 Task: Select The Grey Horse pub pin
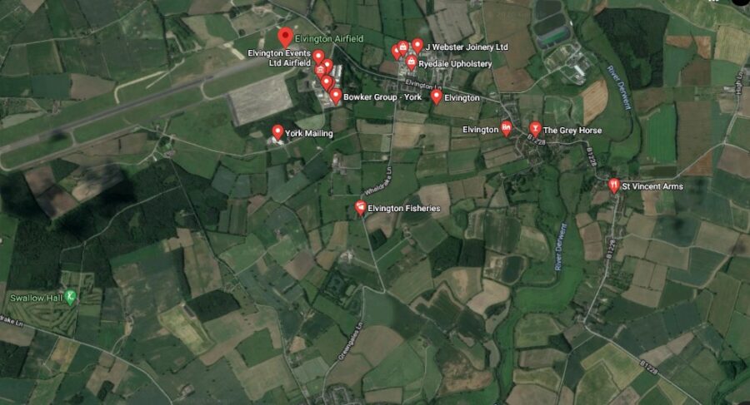point(535,129)
